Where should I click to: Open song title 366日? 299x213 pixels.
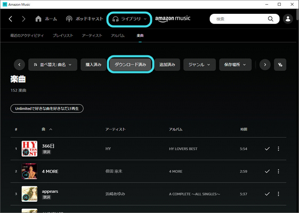tap(48, 146)
